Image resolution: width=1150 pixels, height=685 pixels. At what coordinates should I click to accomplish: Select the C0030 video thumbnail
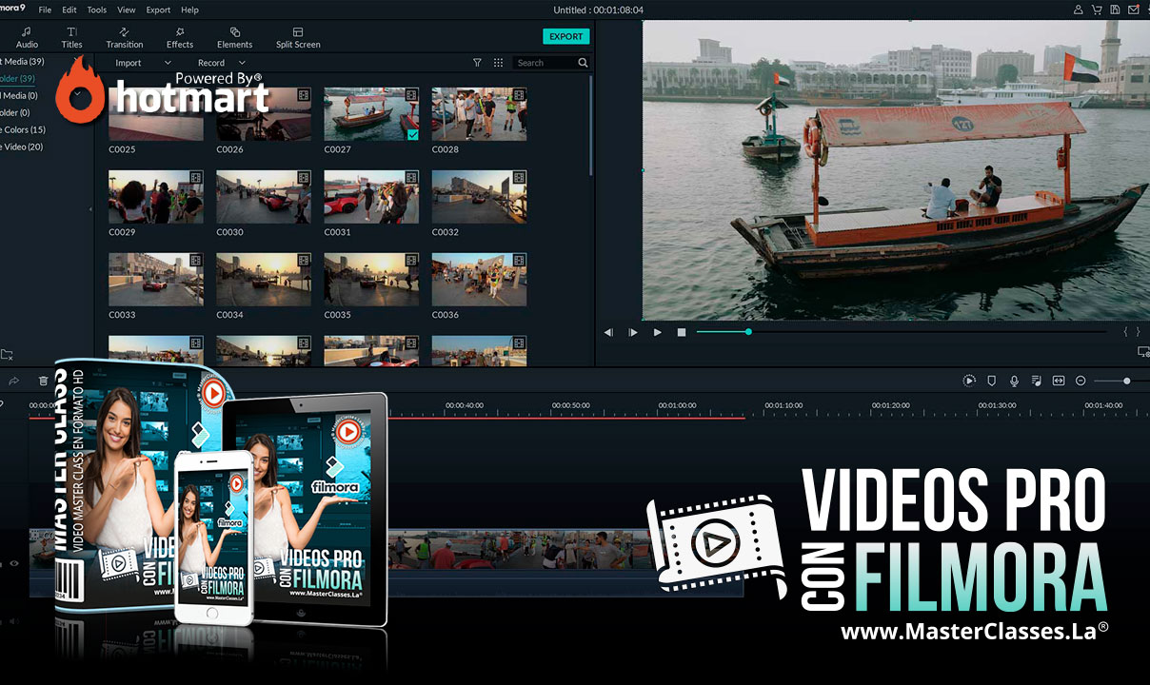click(x=264, y=197)
